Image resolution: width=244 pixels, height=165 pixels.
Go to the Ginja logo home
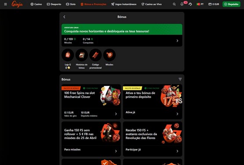[x=17, y=4]
